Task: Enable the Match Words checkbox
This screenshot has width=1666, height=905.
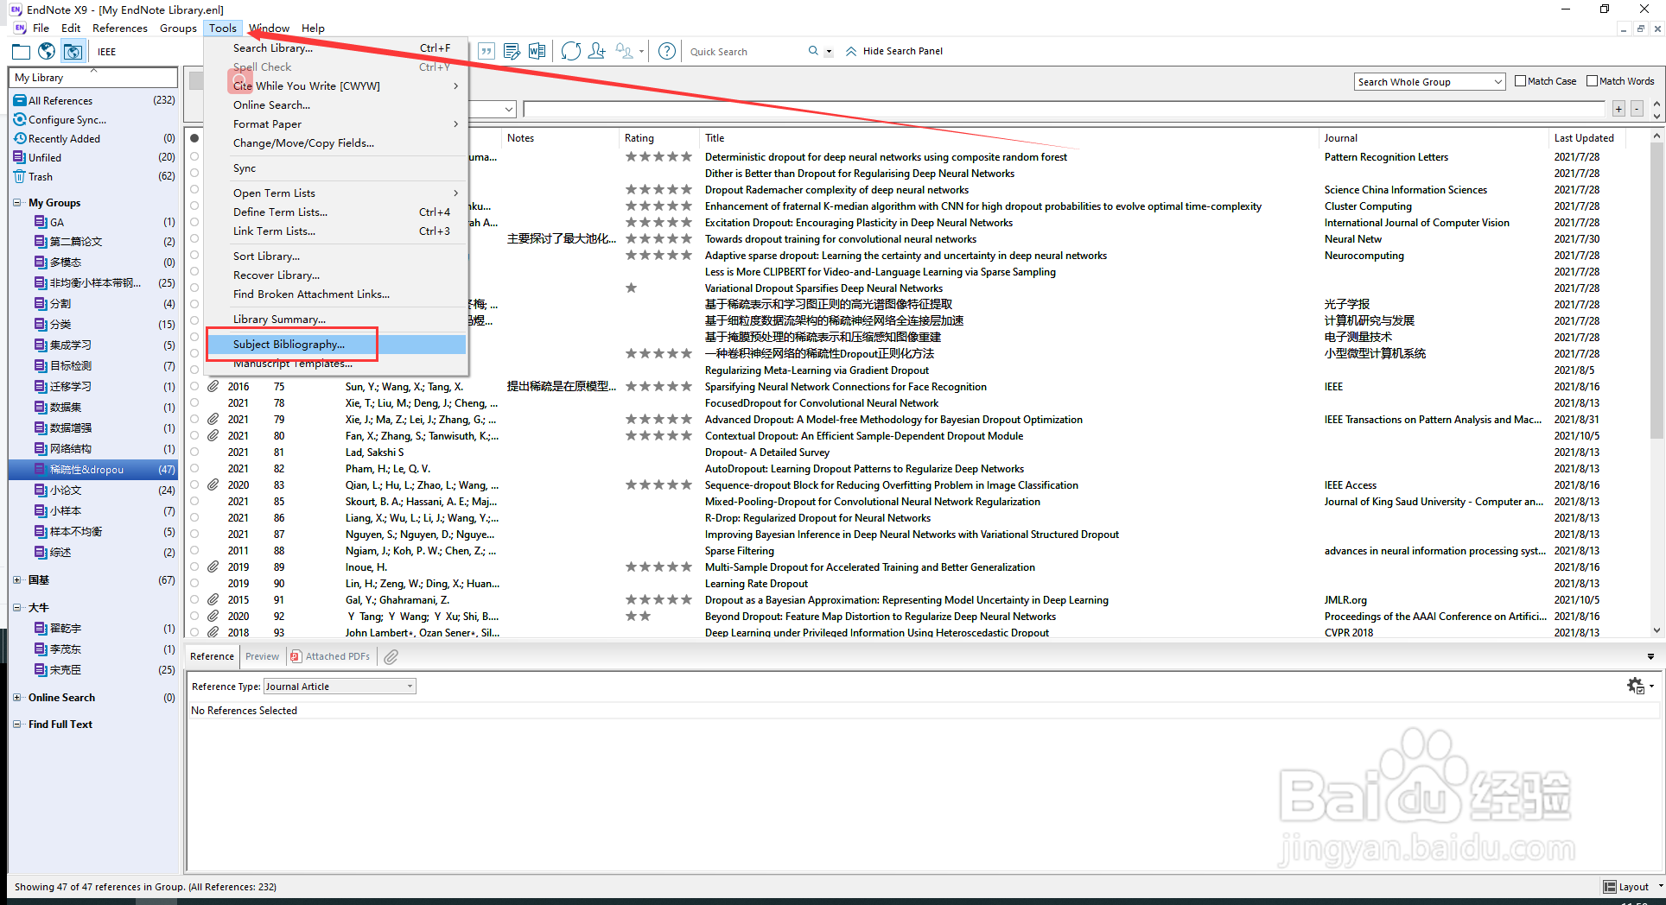Action: coord(1593,81)
